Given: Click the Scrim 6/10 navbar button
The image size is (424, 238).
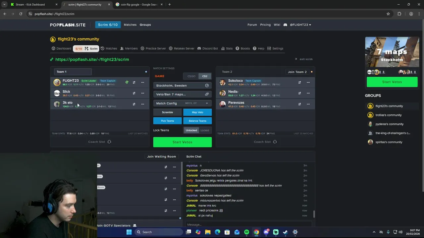Looking at the screenshot, I should pos(108,25).
